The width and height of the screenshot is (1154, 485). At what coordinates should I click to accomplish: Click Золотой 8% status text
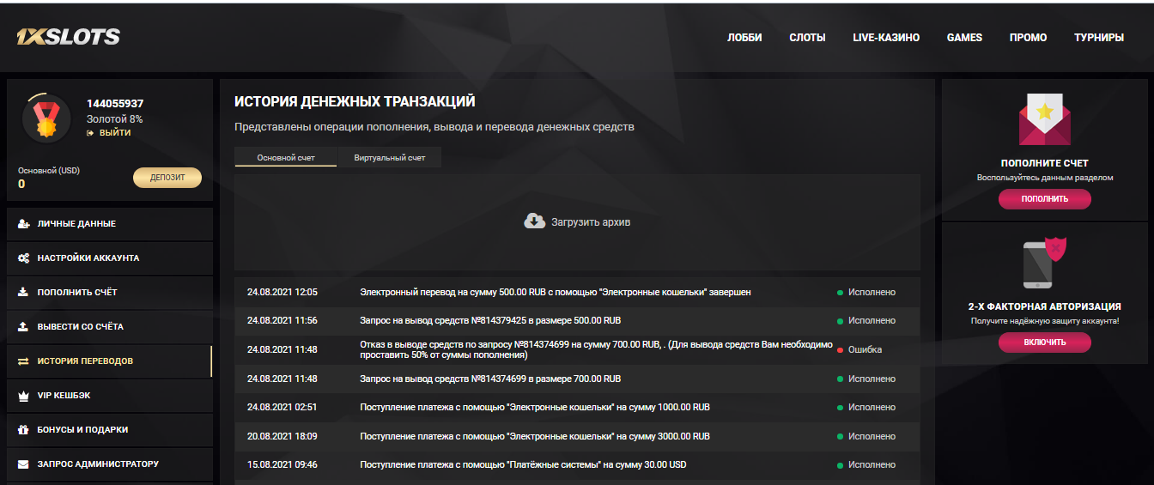(x=114, y=119)
